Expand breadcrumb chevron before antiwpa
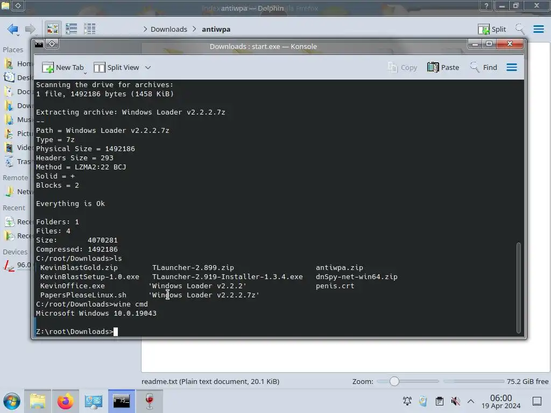551x413 pixels. (x=195, y=29)
